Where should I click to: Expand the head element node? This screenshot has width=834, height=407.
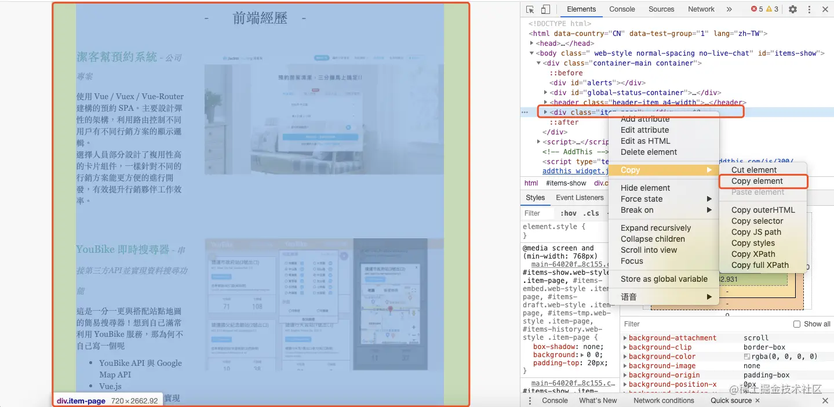(x=531, y=43)
